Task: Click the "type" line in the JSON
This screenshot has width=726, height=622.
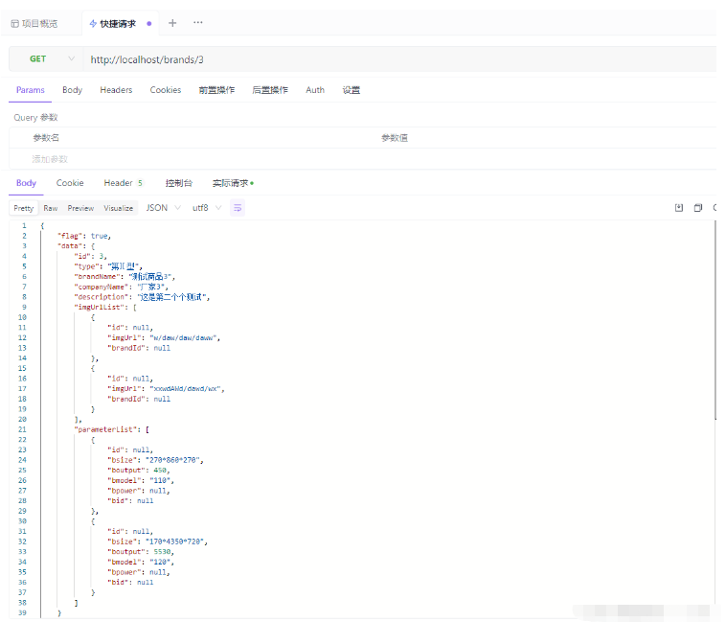Action: click(108, 266)
